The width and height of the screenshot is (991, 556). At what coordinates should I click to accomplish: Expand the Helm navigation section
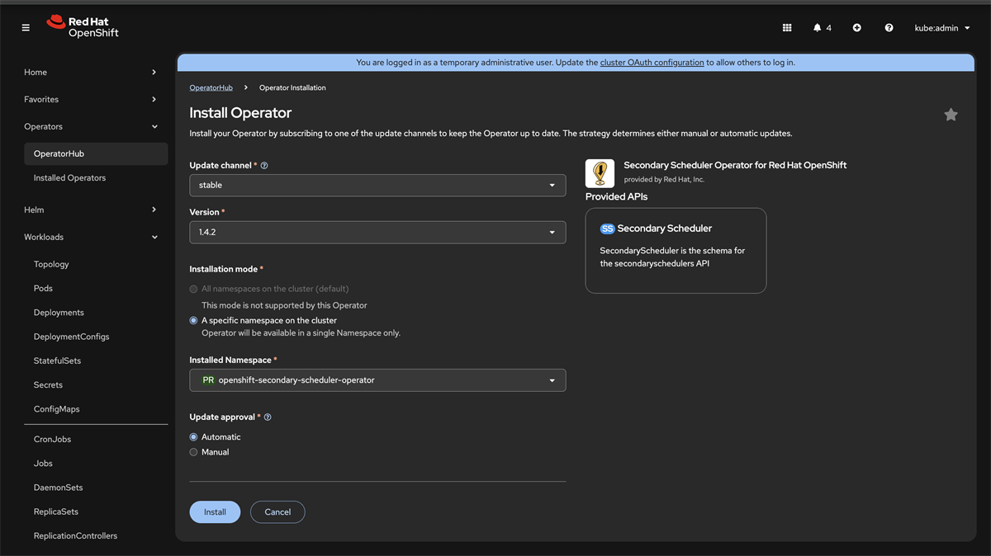(x=90, y=210)
